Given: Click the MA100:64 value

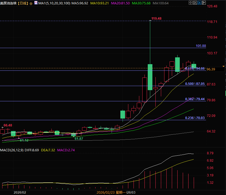Looking at the screenshot, I should coord(161,3).
